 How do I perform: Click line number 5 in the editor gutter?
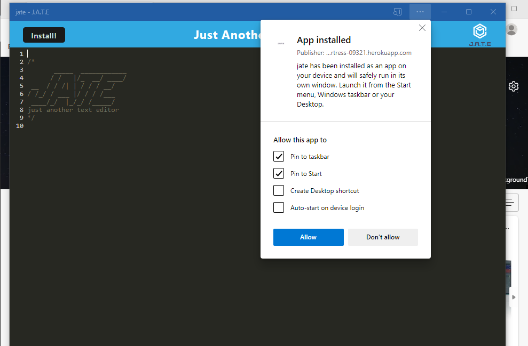click(x=21, y=85)
